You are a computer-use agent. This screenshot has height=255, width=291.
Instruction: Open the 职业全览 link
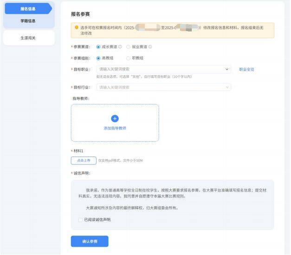[x=246, y=69]
